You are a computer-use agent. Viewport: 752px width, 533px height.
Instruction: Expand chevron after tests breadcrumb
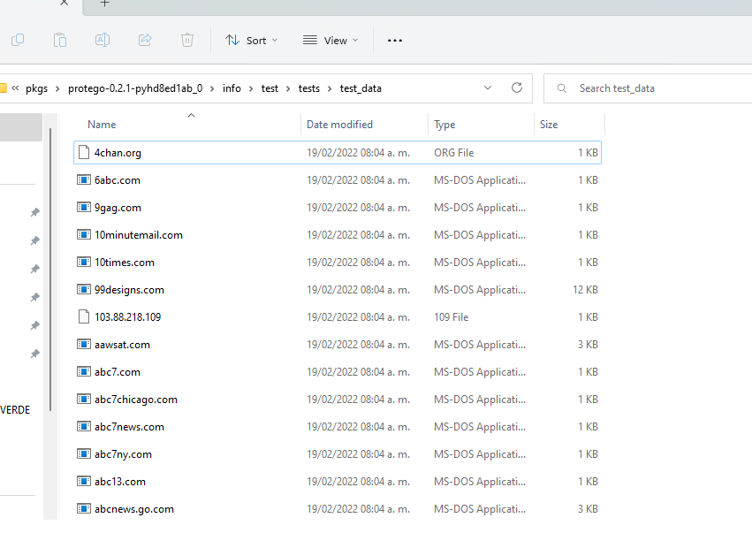tap(330, 88)
